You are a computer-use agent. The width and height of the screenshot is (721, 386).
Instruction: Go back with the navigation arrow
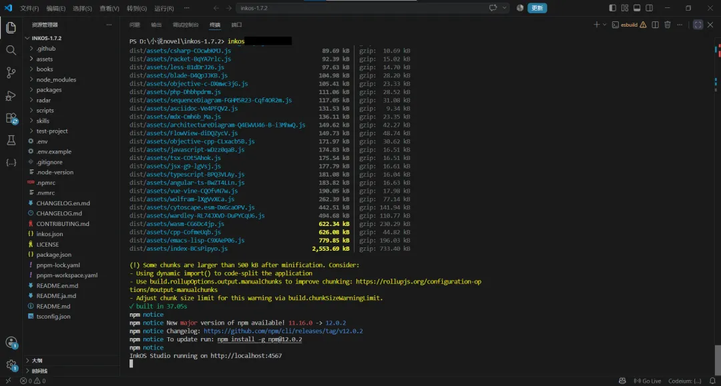[216, 8]
